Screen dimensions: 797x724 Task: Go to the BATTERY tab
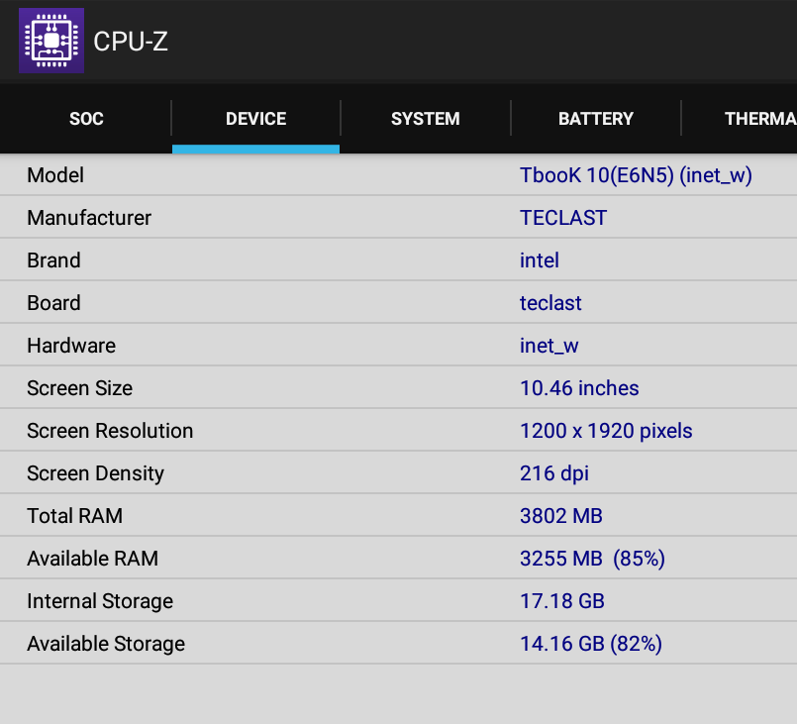pos(596,119)
